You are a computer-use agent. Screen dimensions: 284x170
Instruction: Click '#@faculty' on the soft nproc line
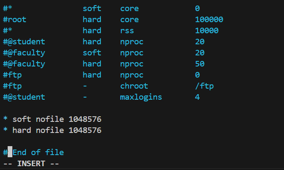point(24,53)
